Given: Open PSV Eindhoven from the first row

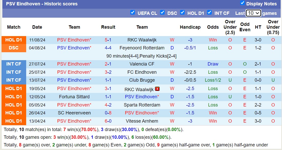Looking at the screenshot, I should coord(74,40).
